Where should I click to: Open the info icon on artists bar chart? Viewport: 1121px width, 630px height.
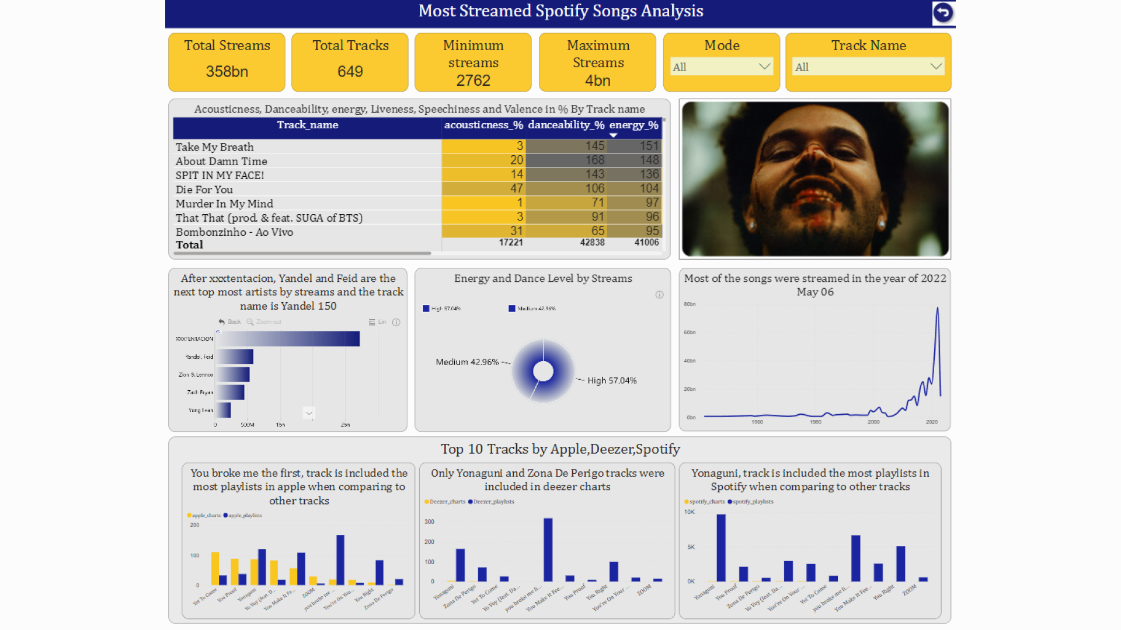coord(396,322)
